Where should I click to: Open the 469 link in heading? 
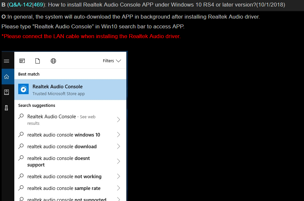pyautogui.click(x=38, y=5)
